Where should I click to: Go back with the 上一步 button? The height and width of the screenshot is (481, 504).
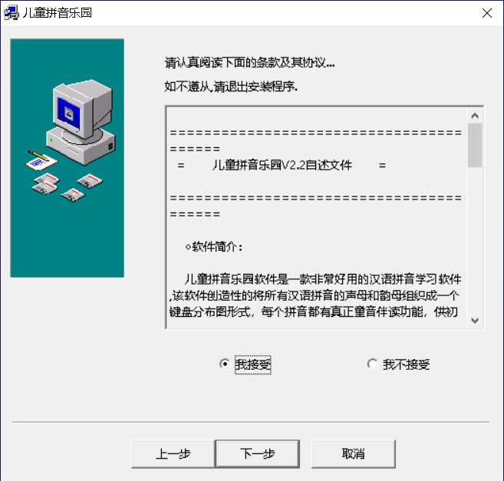tap(173, 453)
